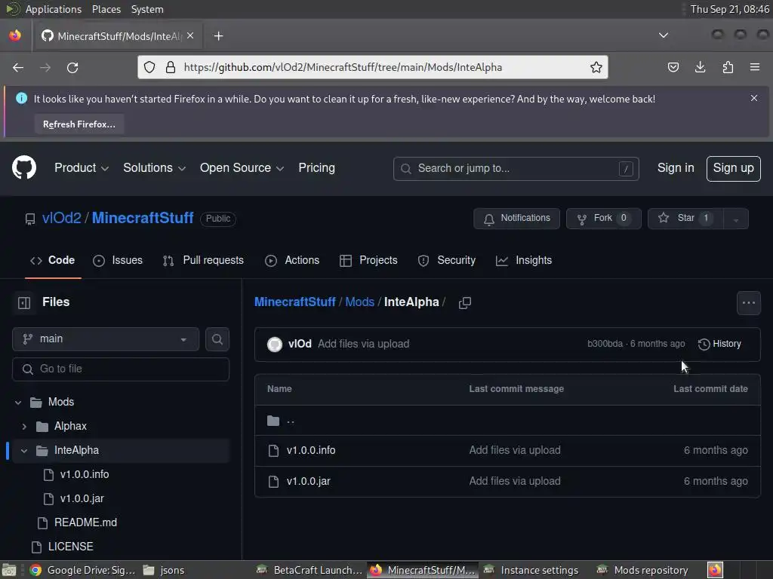773x579 pixels.
Task: Click the show desktop icon in taskbar
Action: 9,570
